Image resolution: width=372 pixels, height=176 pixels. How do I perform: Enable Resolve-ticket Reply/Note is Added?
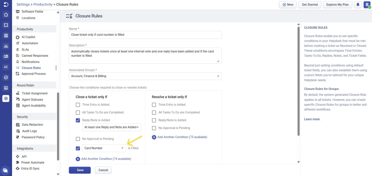coord(154,120)
